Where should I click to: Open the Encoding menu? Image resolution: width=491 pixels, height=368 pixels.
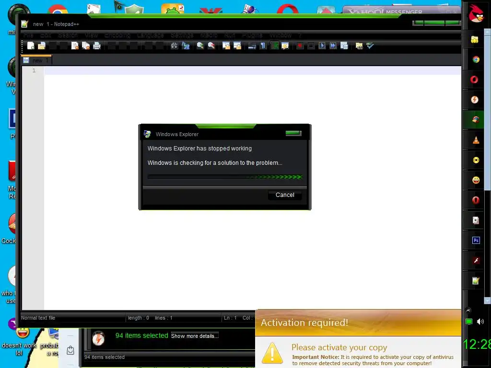pos(117,35)
